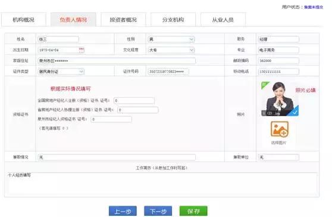Open the calendar picker for birth date
Viewport: 332px width, 217px height.
(82, 50)
